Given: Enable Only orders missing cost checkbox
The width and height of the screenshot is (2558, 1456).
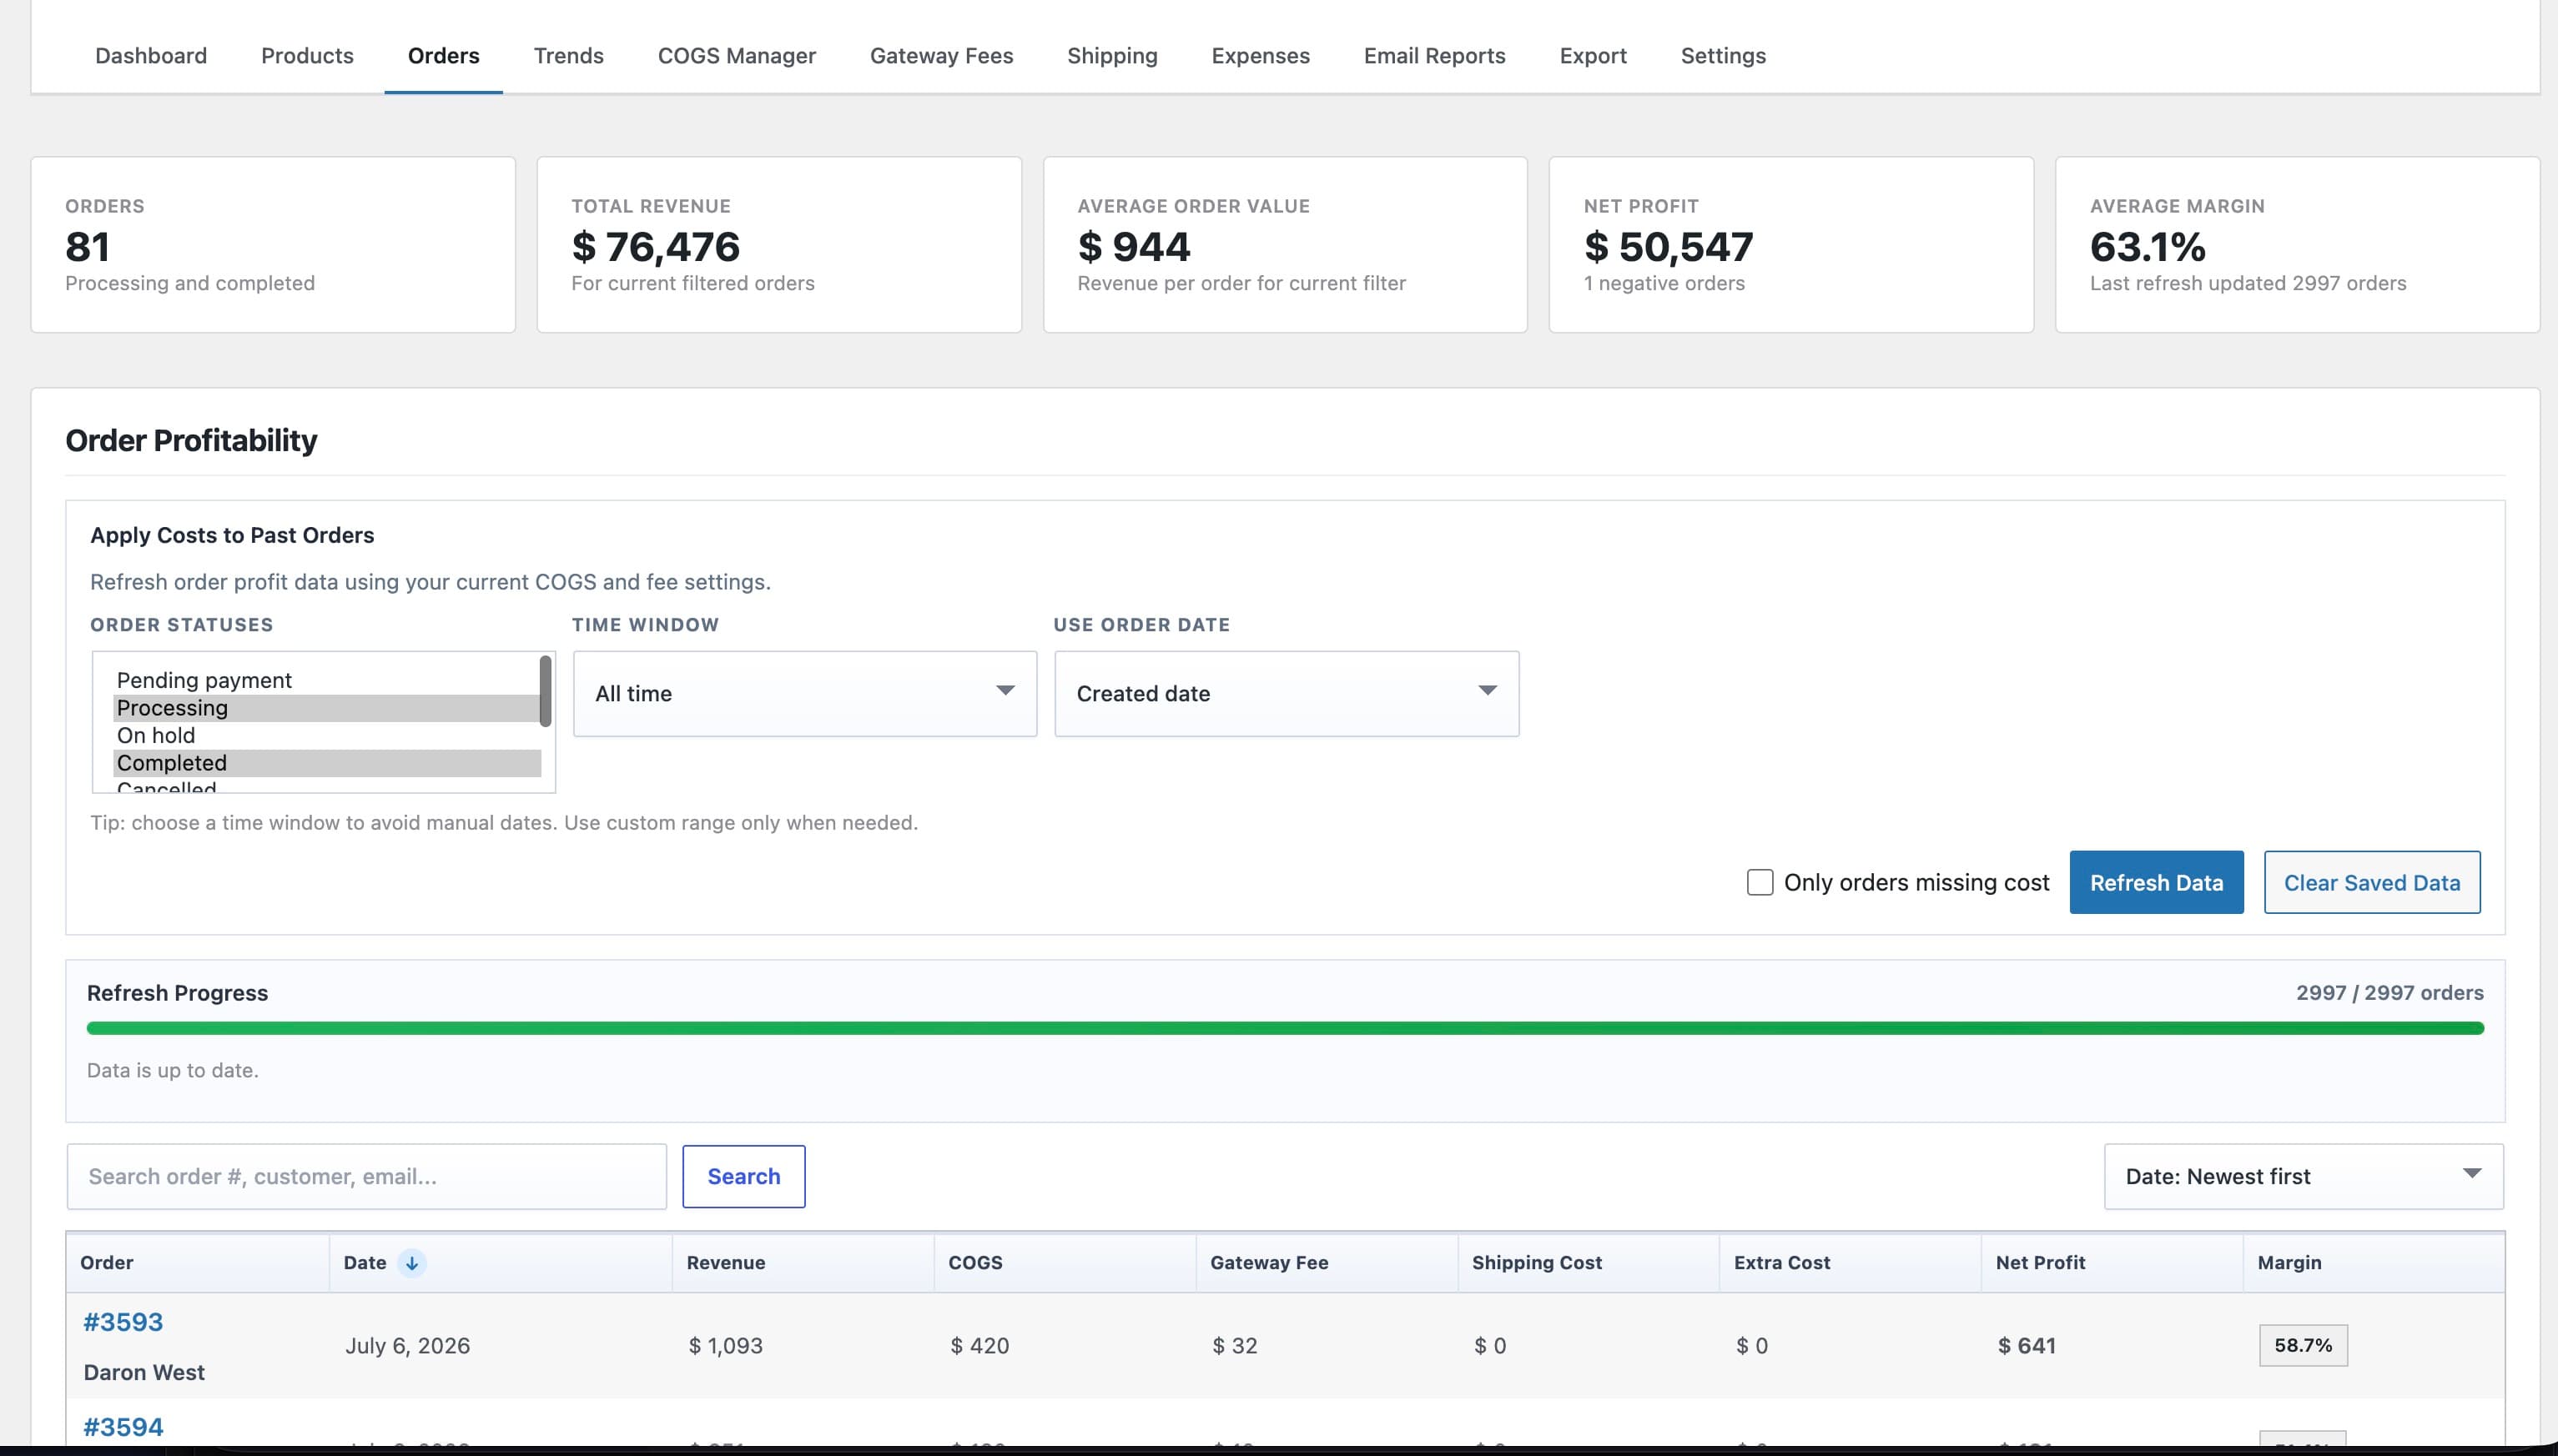Looking at the screenshot, I should [1760, 882].
